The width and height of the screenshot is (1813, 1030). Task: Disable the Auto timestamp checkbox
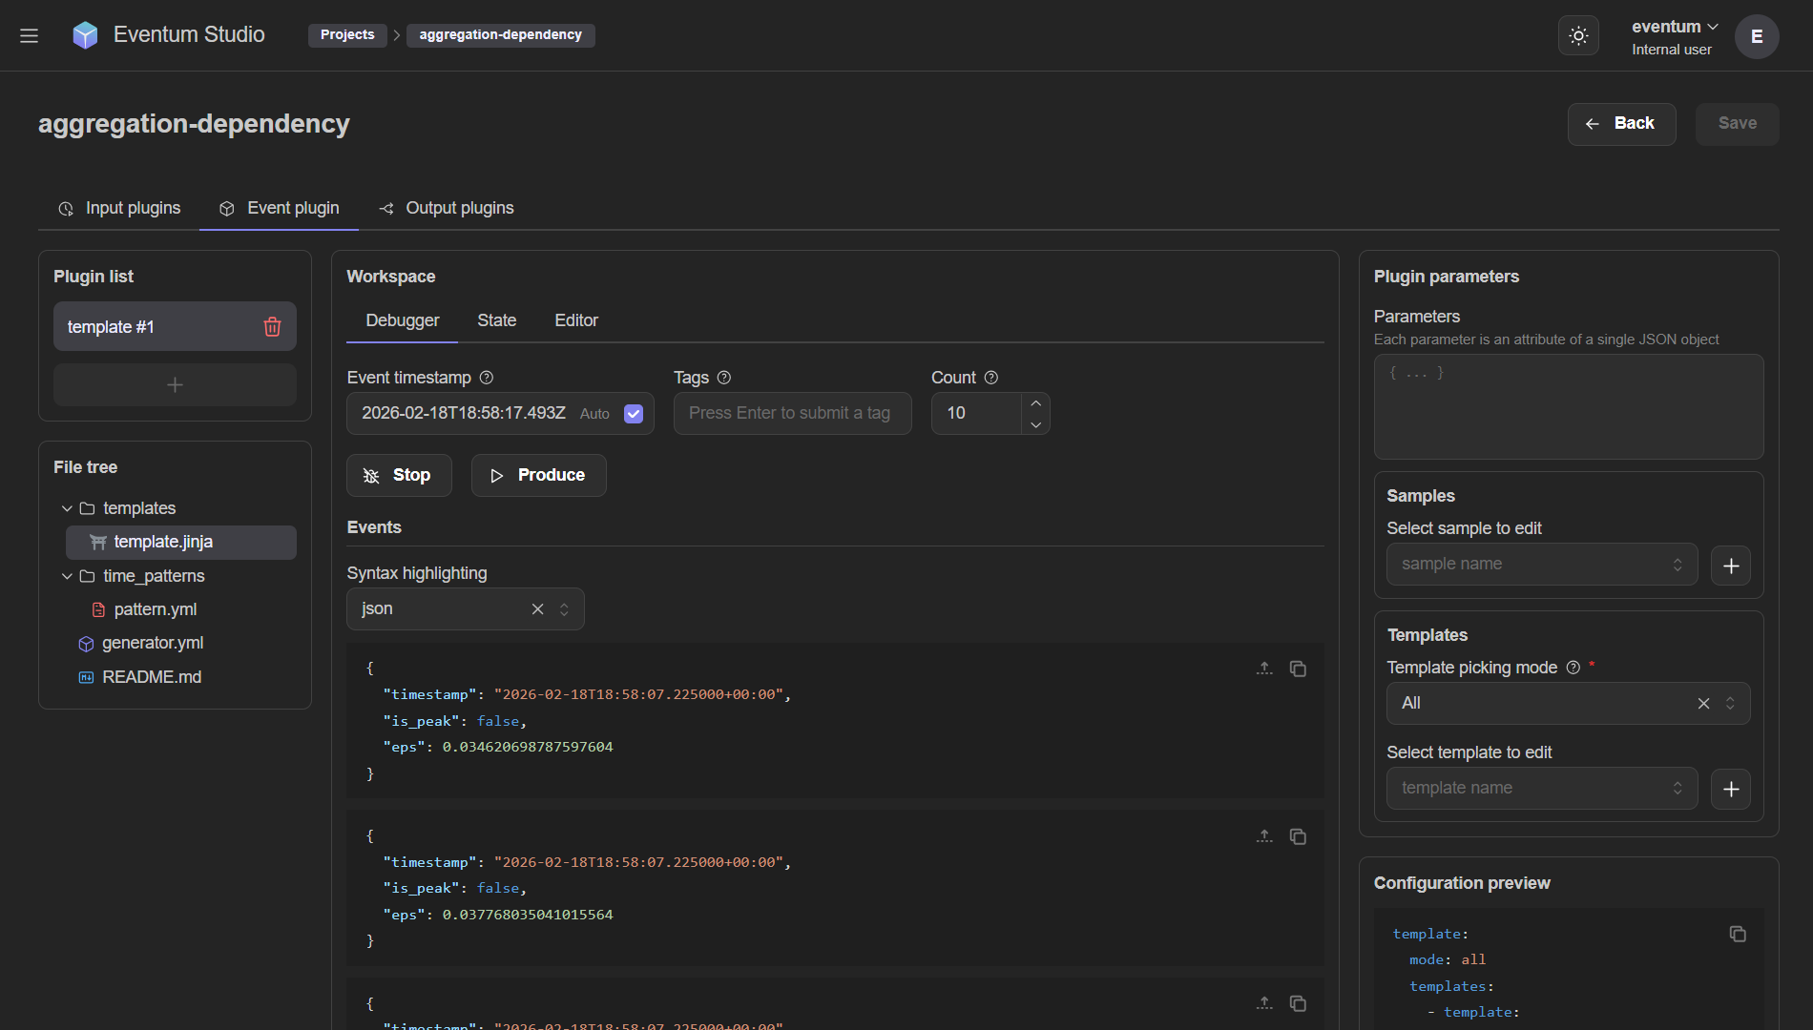pos(634,414)
